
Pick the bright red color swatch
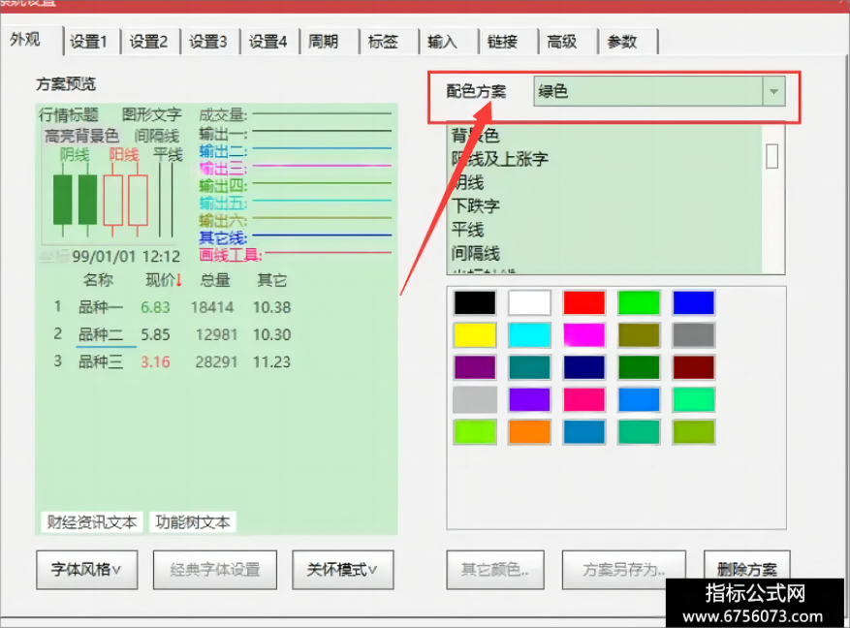(583, 303)
